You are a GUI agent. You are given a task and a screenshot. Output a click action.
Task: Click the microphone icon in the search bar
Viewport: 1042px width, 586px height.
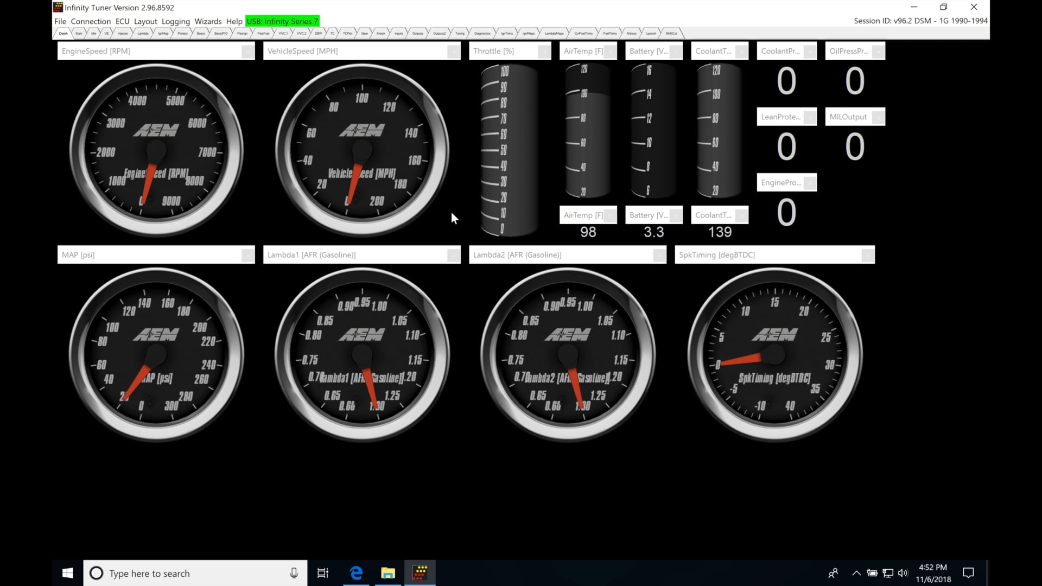click(x=294, y=573)
